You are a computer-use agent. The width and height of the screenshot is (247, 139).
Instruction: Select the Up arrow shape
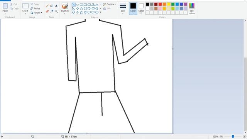(97, 8)
